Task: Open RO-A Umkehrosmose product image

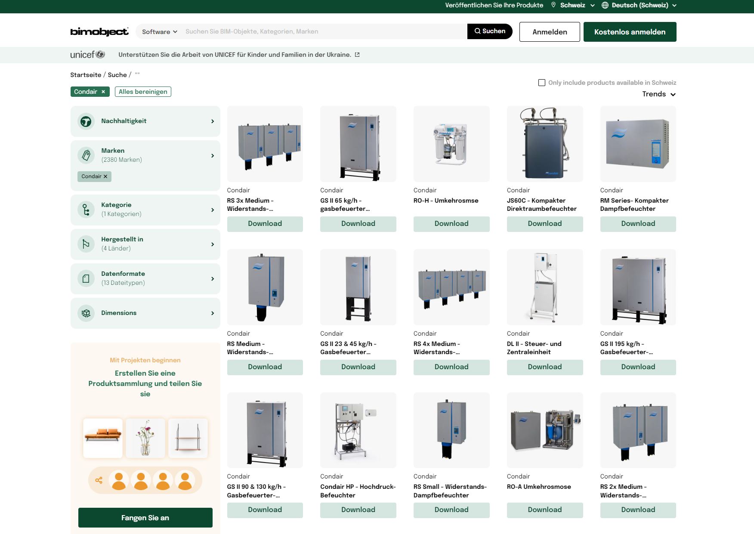Action: pos(545,430)
